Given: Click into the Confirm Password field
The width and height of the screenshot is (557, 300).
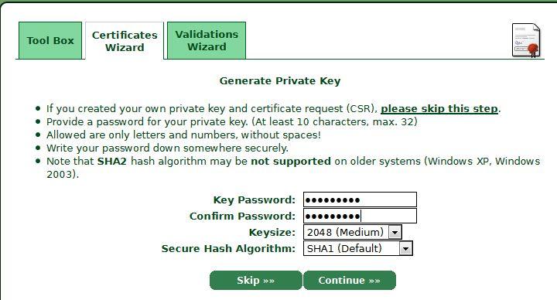Looking at the screenshot, I should pos(360,216).
